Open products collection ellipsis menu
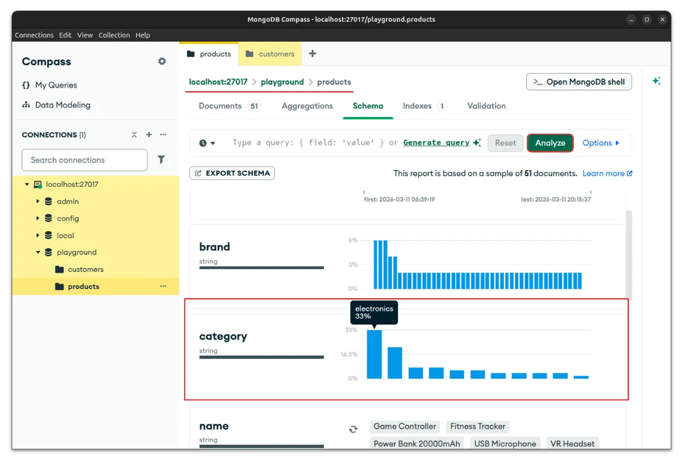The height and width of the screenshot is (462, 683). (x=163, y=286)
